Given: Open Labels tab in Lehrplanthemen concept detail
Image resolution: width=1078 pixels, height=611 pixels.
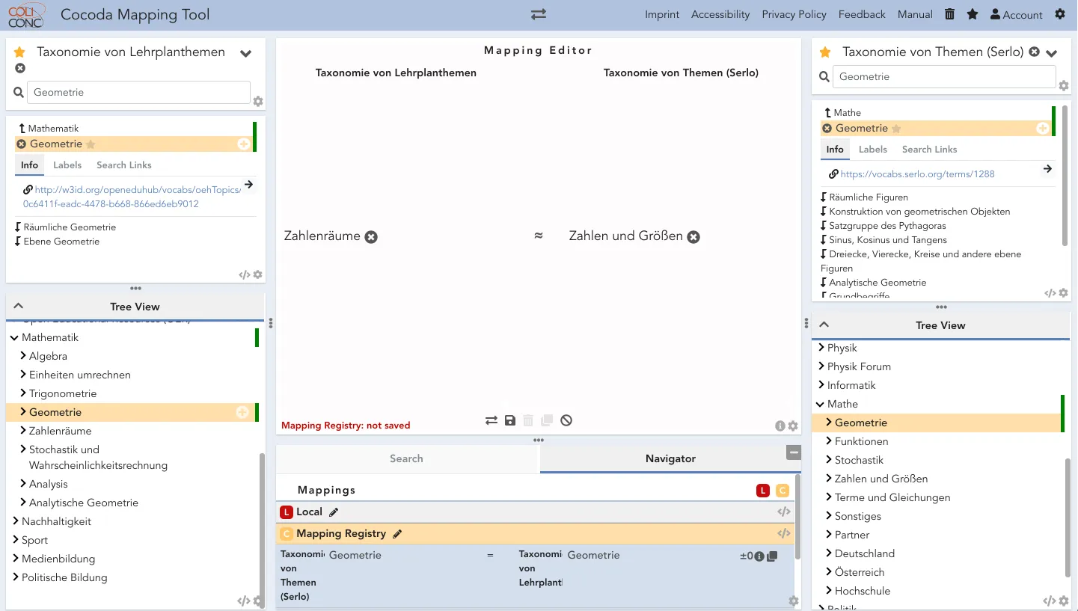Looking at the screenshot, I should click(67, 165).
